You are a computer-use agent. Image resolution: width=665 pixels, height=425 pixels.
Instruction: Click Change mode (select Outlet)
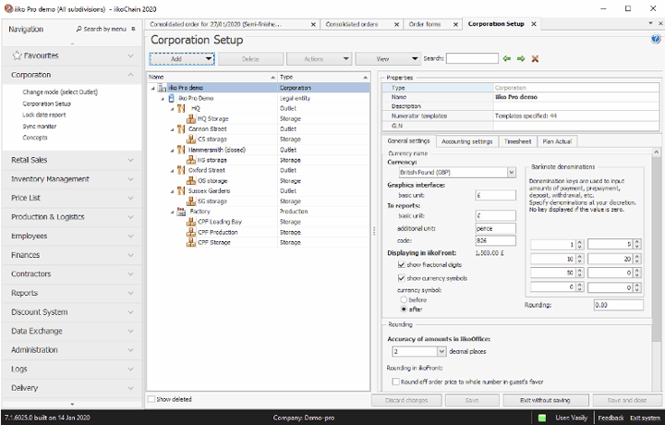(x=60, y=92)
